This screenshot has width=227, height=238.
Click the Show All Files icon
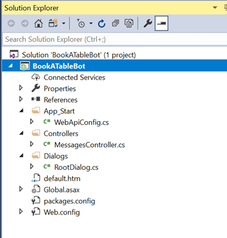click(129, 23)
